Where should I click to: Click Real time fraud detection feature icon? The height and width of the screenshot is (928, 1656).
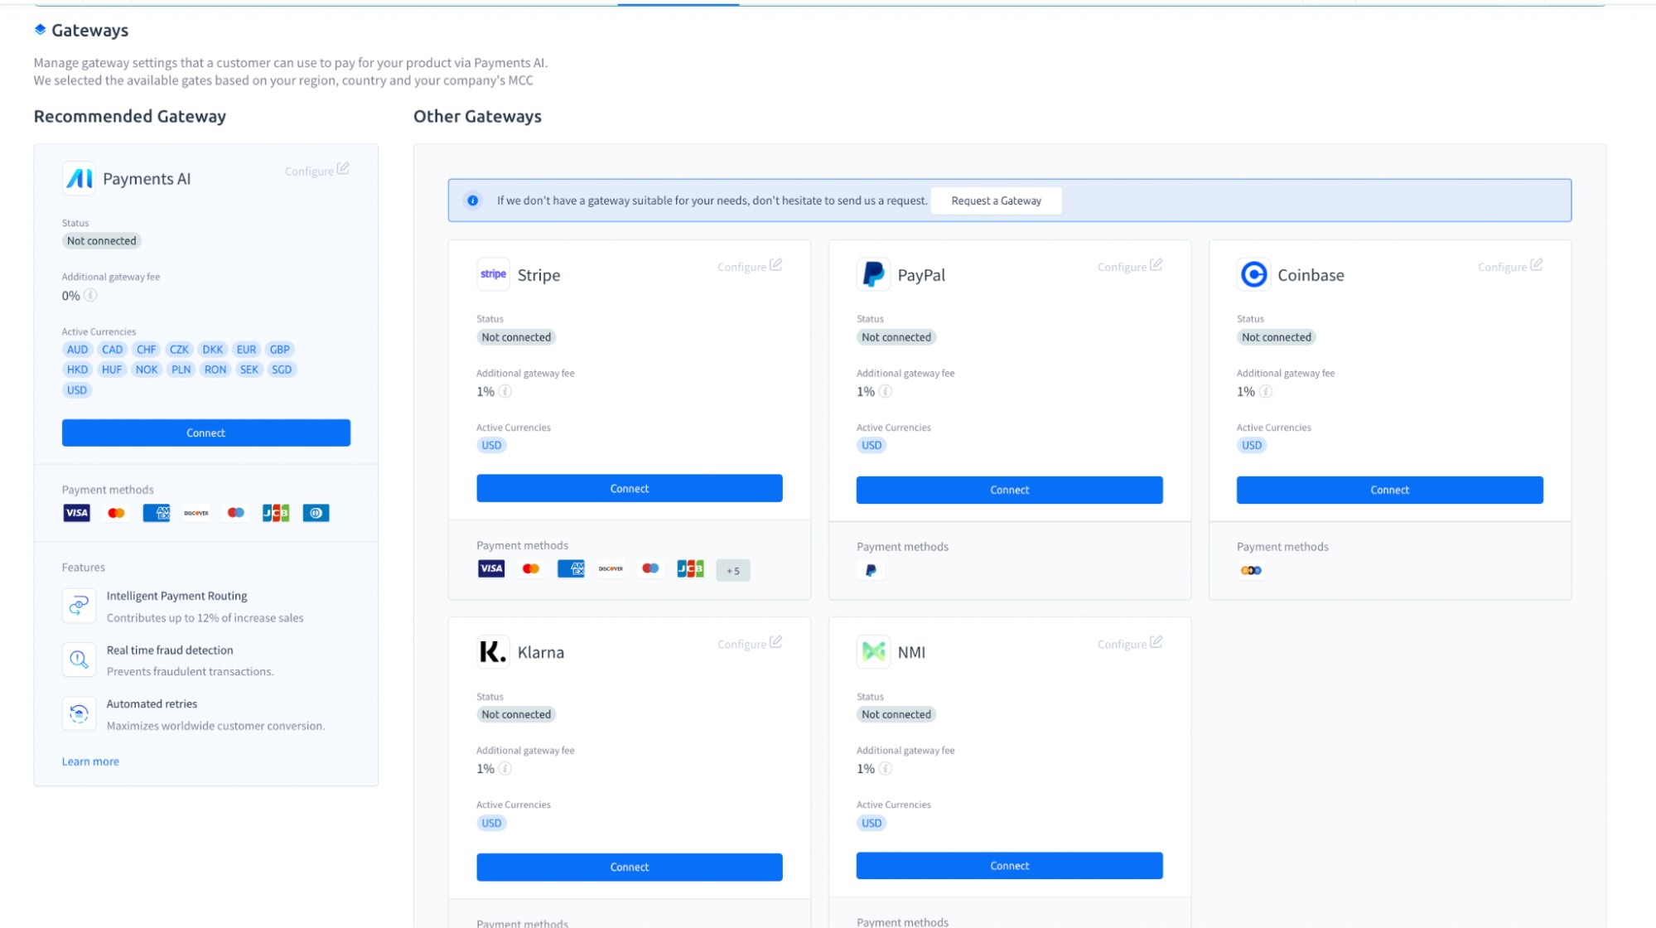79,660
